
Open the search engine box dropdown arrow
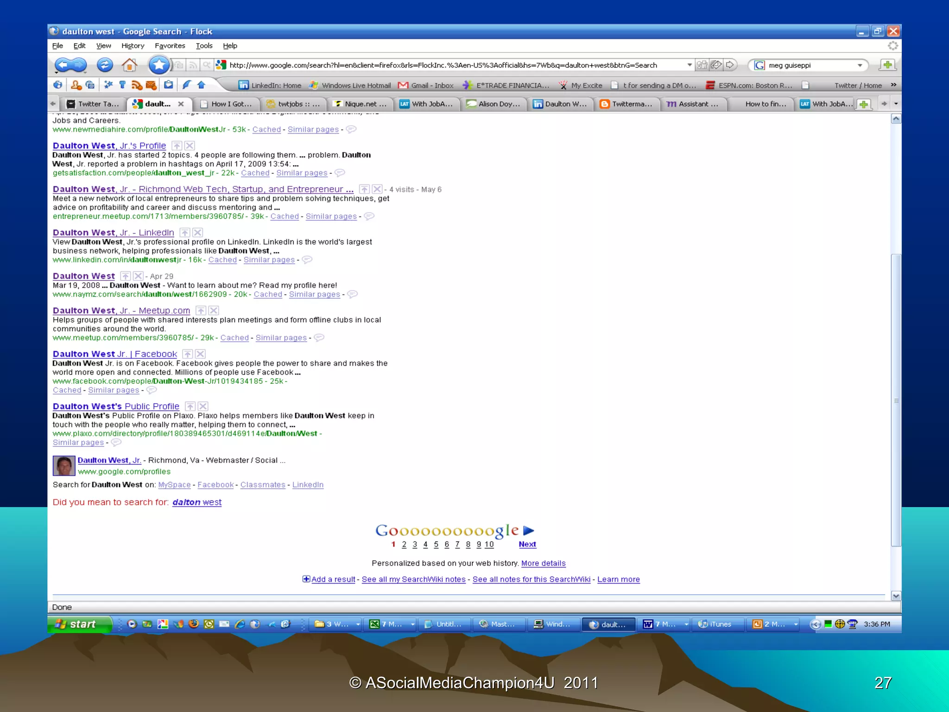pos(860,65)
